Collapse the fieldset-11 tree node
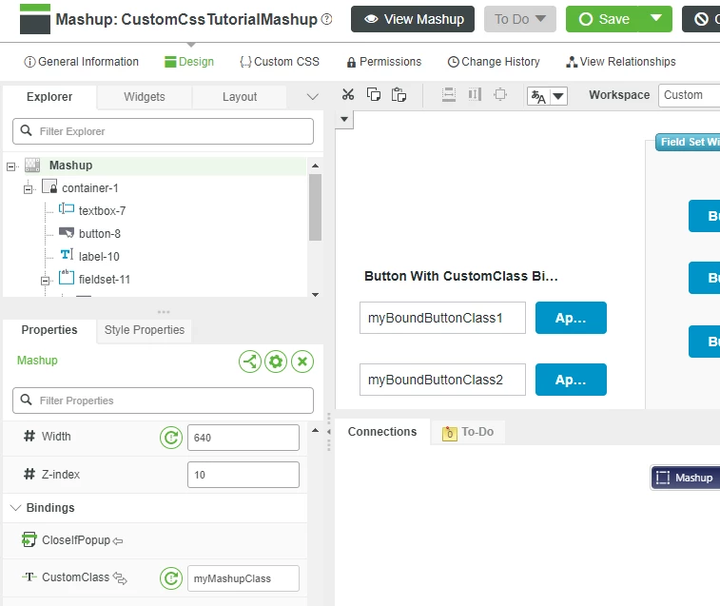Image resolution: width=720 pixels, height=606 pixels. click(45, 281)
